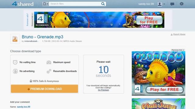Screen dimensions: 195x109
Task: Click the search magnifier icon
Action: point(103,4)
